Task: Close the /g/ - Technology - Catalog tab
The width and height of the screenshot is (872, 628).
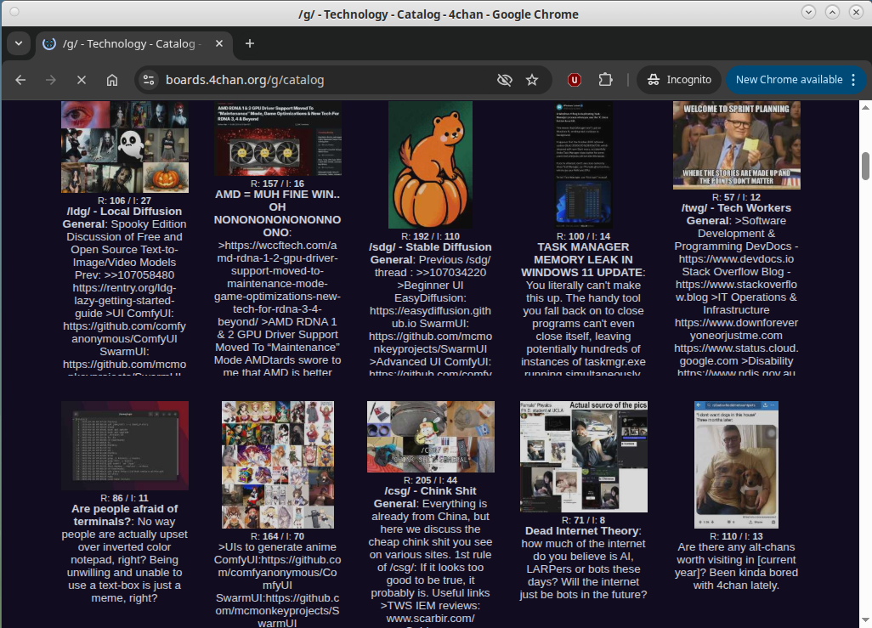Action: [x=219, y=43]
